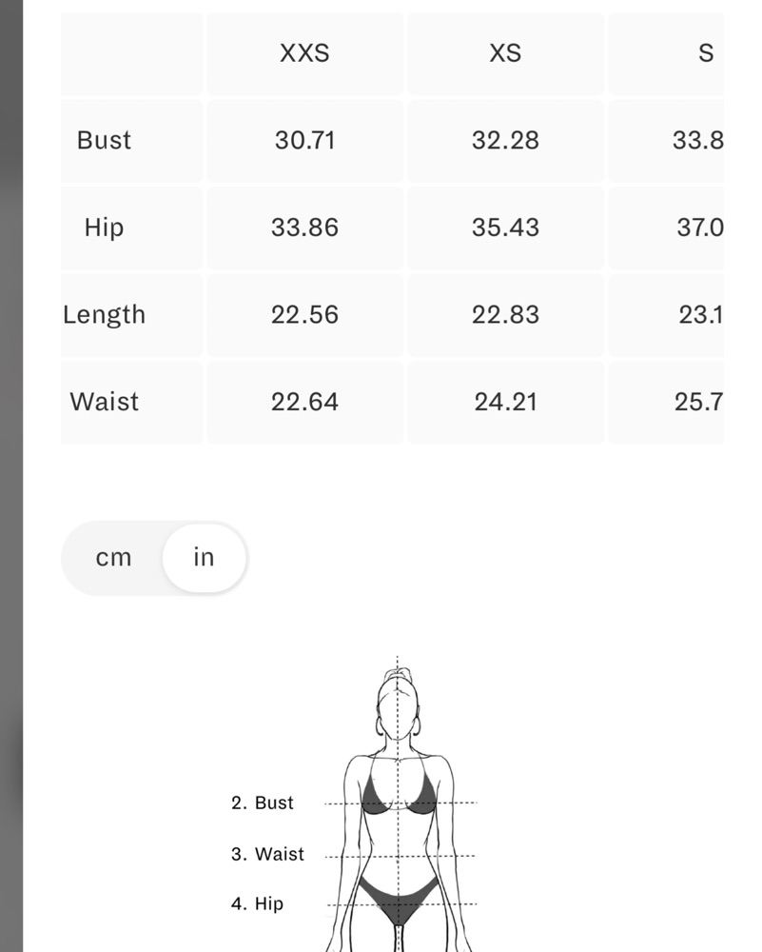Click the 4. Hip diagram label
762x952 pixels.
(x=257, y=903)
